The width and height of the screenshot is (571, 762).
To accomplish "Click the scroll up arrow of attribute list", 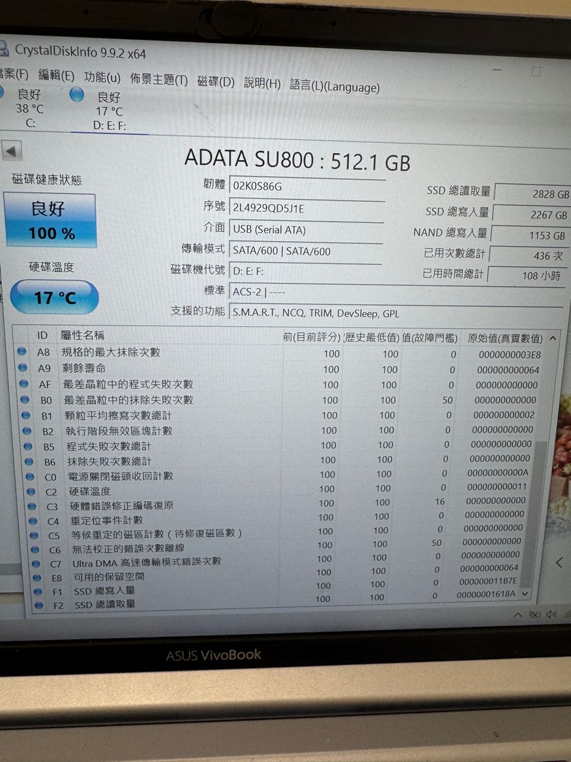I will tap(553, 339).
